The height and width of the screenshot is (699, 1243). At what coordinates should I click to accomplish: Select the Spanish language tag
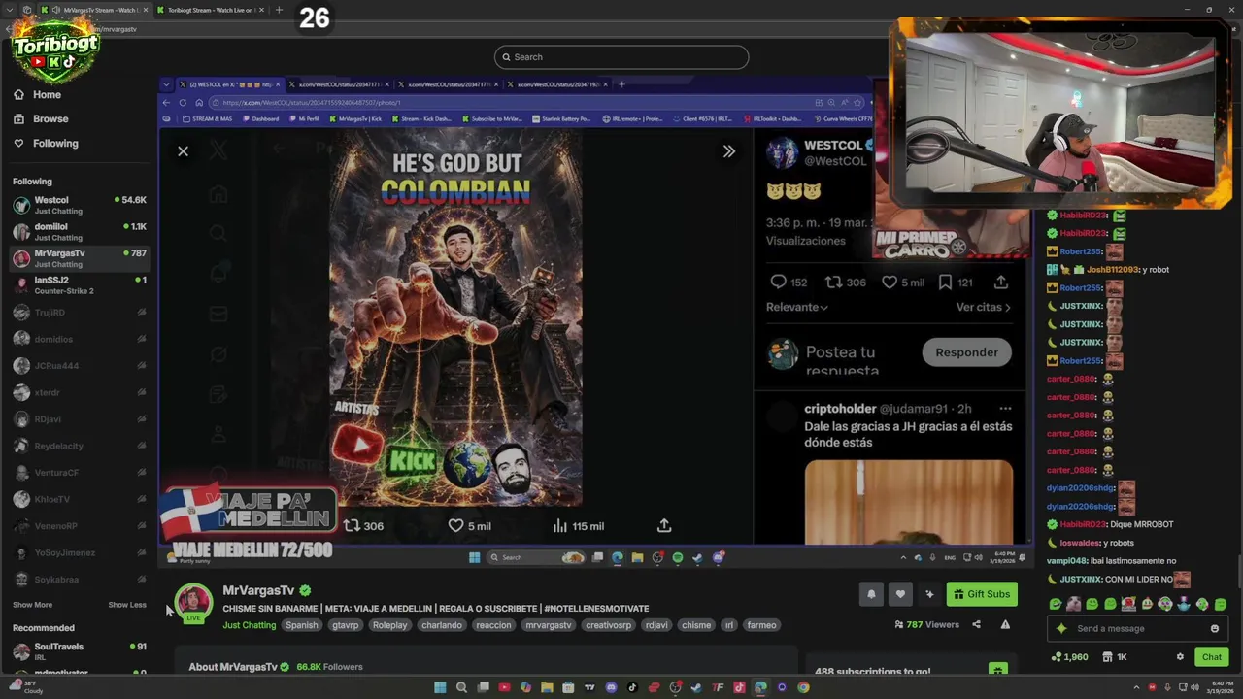pos(302,625)
